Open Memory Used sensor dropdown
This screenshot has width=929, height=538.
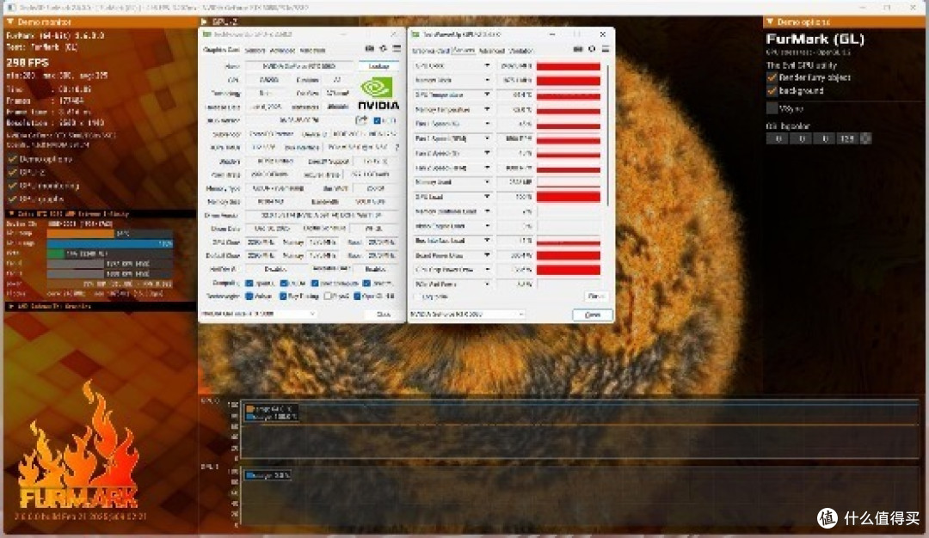coord(487,182)
